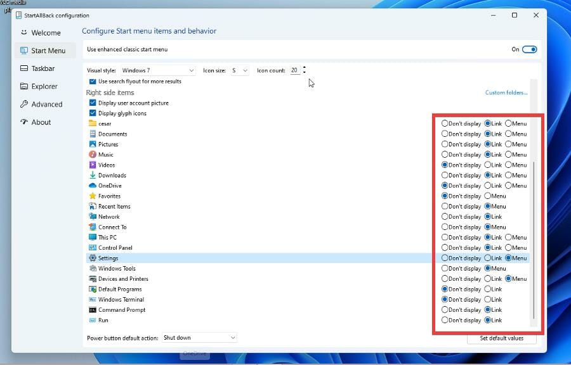Select Link for the Videos item

pos(488,165)
